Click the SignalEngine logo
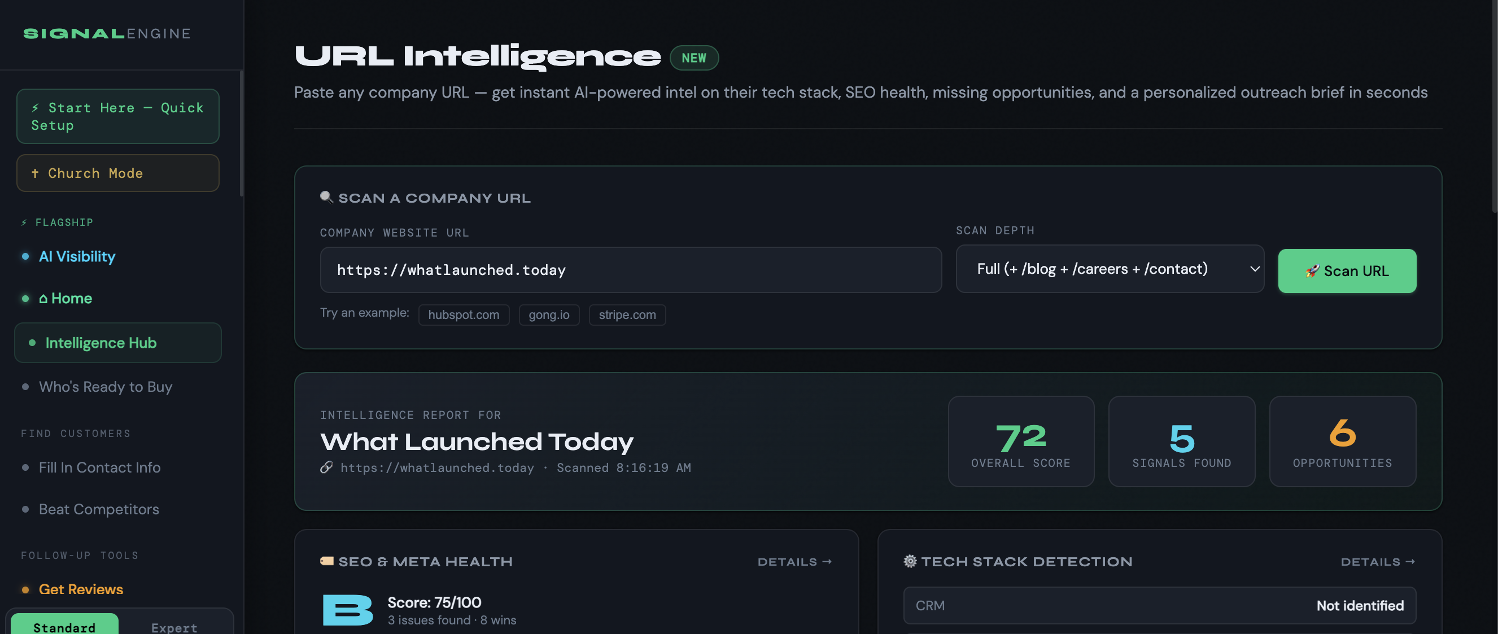The image size is (1498, 634). (107, 34)
